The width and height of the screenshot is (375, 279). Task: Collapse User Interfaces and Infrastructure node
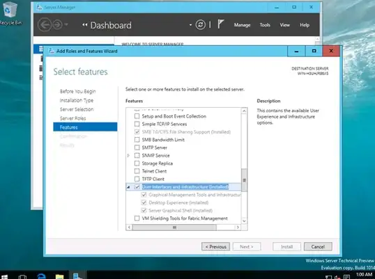tap(128, 187)
